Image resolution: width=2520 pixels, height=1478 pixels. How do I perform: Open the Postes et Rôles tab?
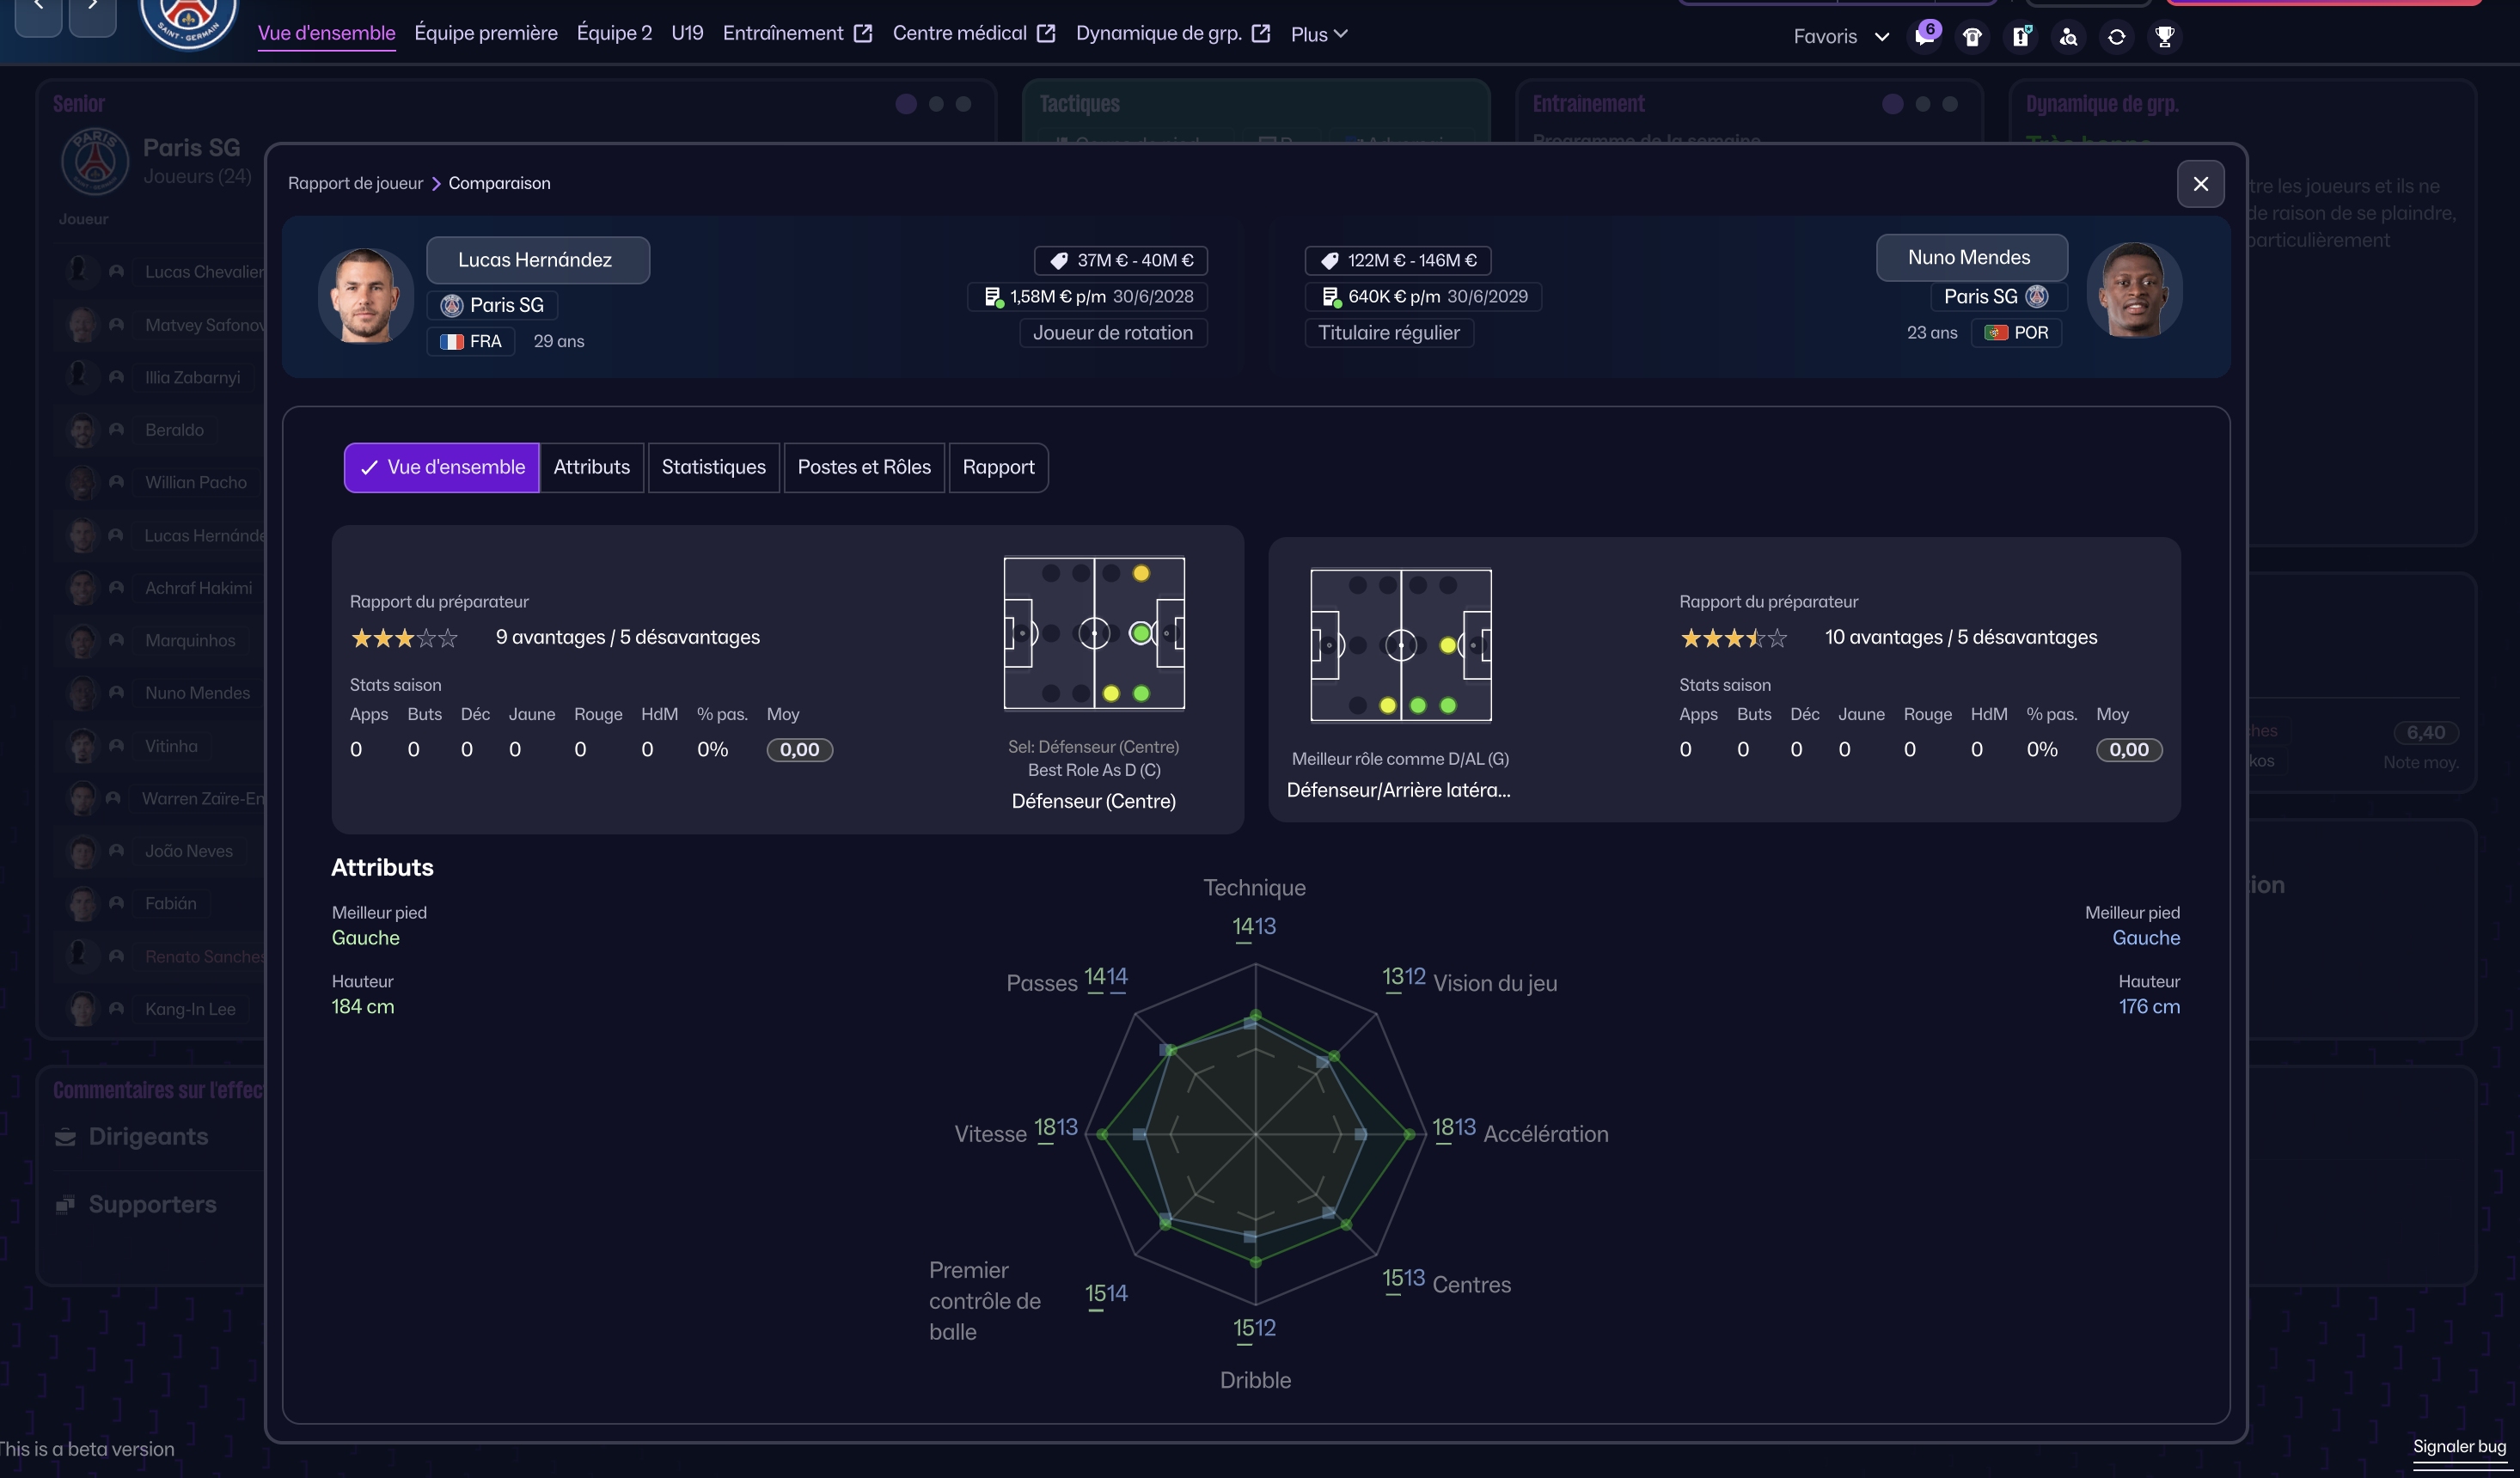[x=864, y=468]
